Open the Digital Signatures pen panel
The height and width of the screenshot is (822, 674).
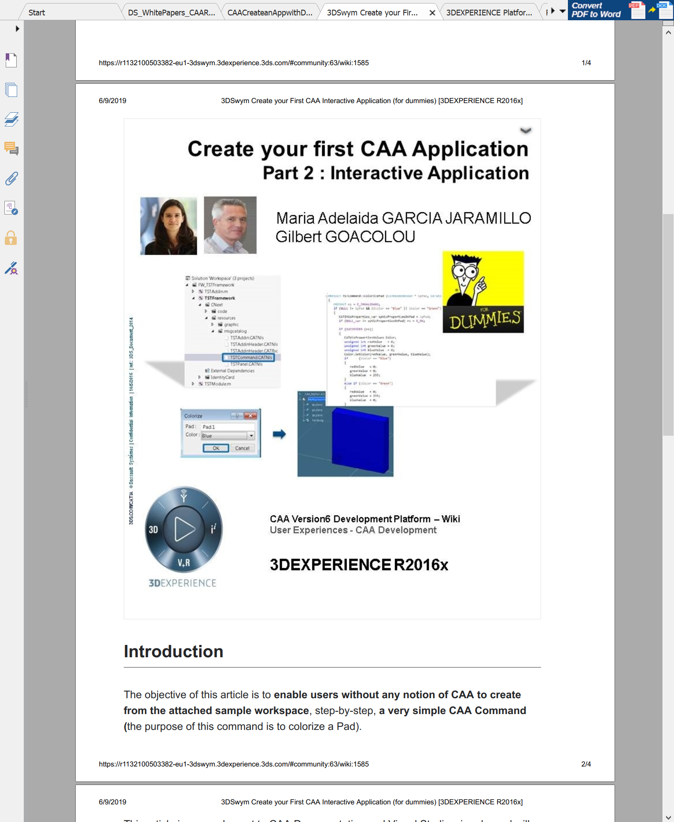coord(11,268)
